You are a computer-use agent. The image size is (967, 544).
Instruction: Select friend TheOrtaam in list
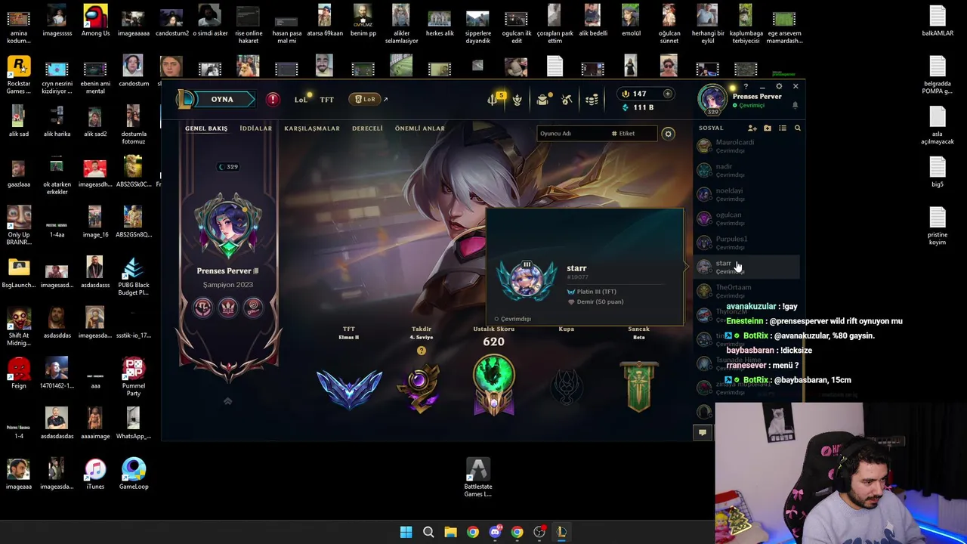[x=746, y=291]
